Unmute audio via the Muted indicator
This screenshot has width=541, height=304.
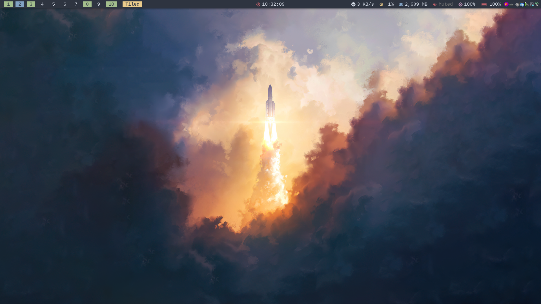pyautogui.click(x=445, y=4)
